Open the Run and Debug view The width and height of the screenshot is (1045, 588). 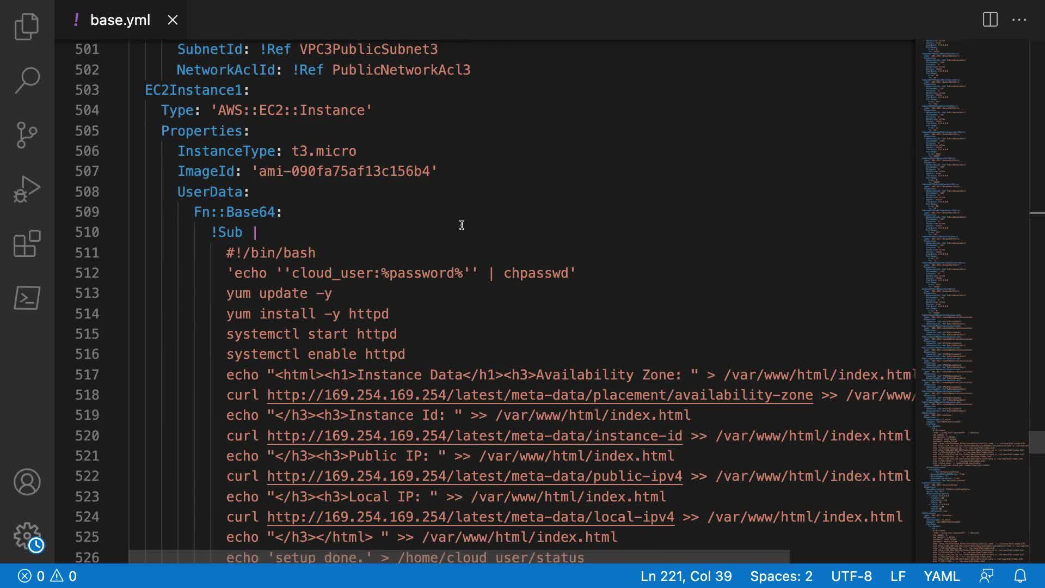[x=27, y=189]
